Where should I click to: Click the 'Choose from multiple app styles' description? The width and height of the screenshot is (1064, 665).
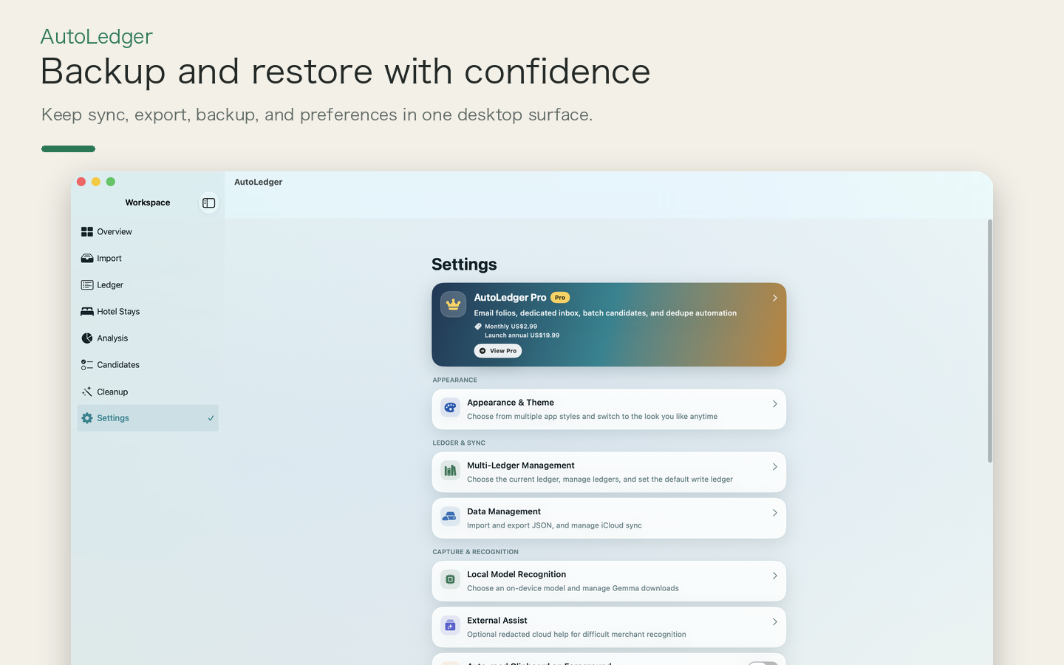(593, 417)
